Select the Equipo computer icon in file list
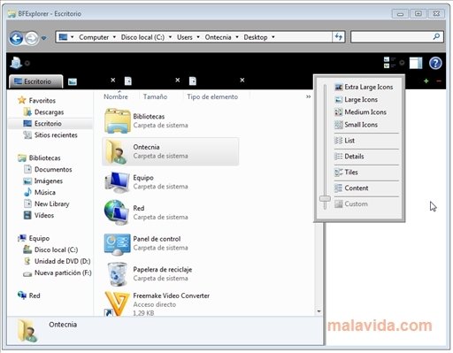This screenshot has height=353, width=453. click(x=117, y=182)
